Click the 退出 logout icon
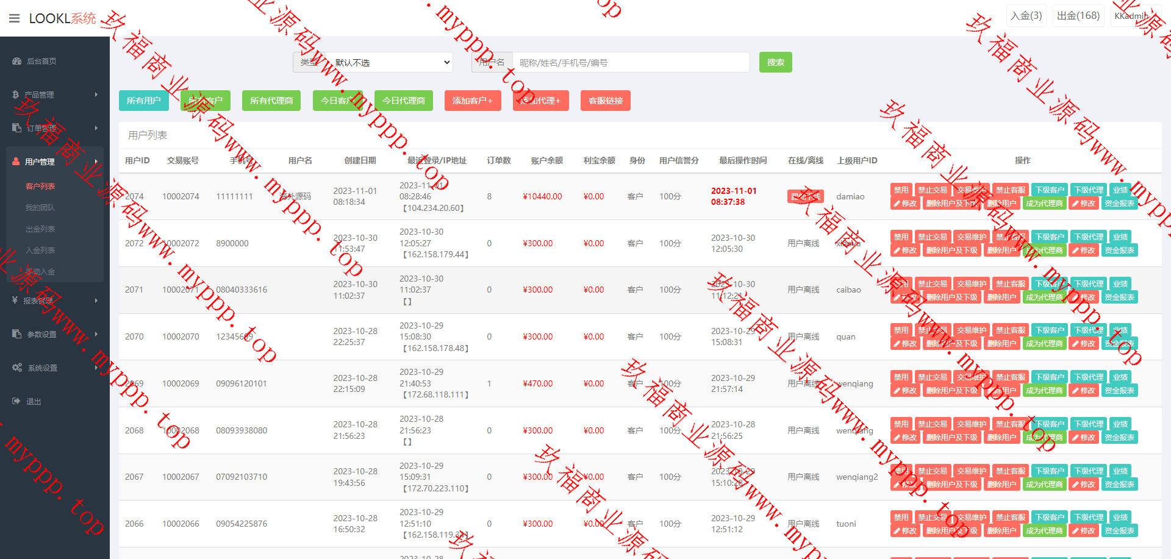 (16, 401)
